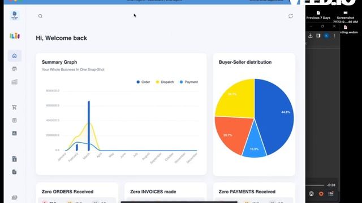Open the blue browser profile avatar
The width and height of the screenshot is (362, 203).
[326, 36]
